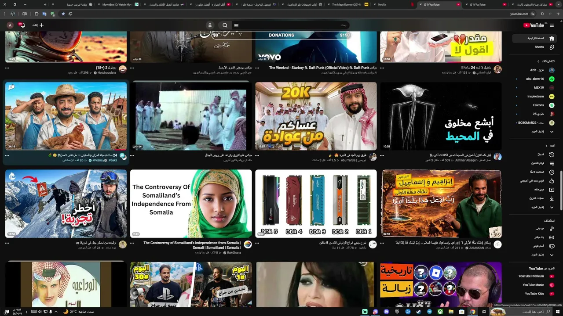Expand the You section header arrow
This screenshot has width=563, height=316.
click(x=547, y=146)
